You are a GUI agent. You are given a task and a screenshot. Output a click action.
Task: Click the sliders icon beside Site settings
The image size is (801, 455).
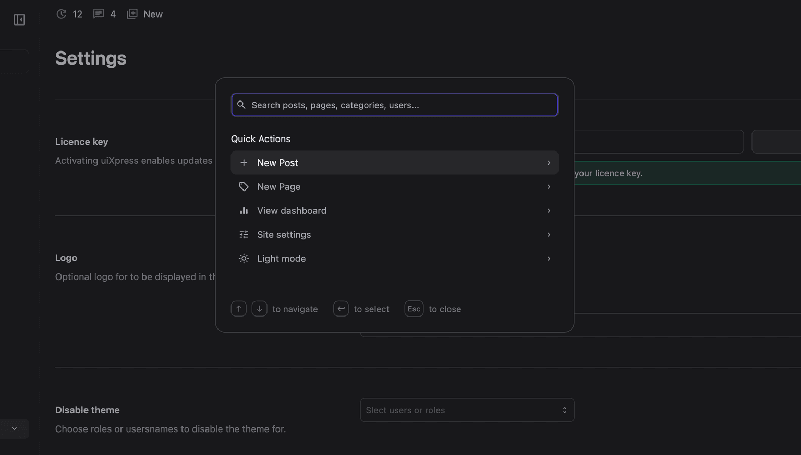coord(244,234)
